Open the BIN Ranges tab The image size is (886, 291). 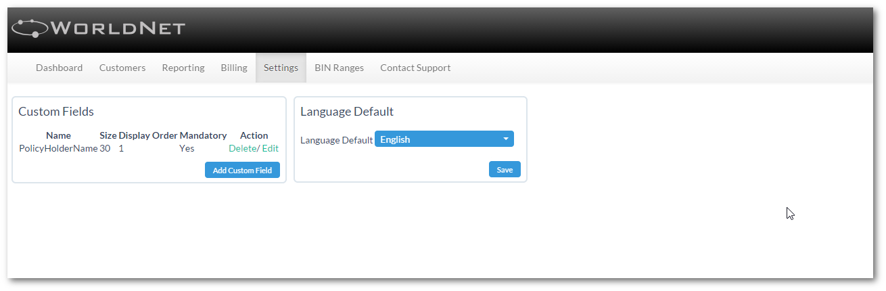[340, 68]
